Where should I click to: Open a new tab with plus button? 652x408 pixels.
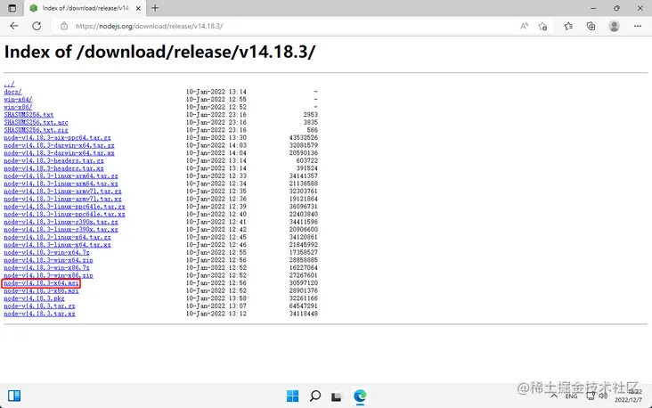[x=155, y=8]
